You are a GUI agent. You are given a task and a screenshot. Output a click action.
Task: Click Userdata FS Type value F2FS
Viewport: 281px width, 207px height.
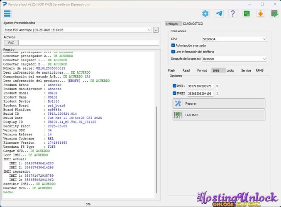[51, 147]
